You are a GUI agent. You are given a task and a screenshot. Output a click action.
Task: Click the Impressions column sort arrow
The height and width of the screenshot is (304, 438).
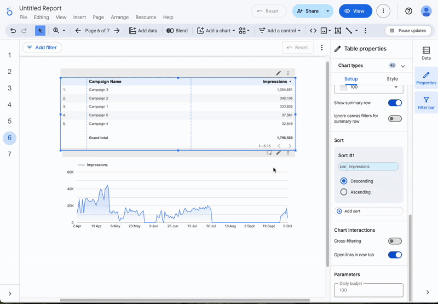(x=290, y=82)
